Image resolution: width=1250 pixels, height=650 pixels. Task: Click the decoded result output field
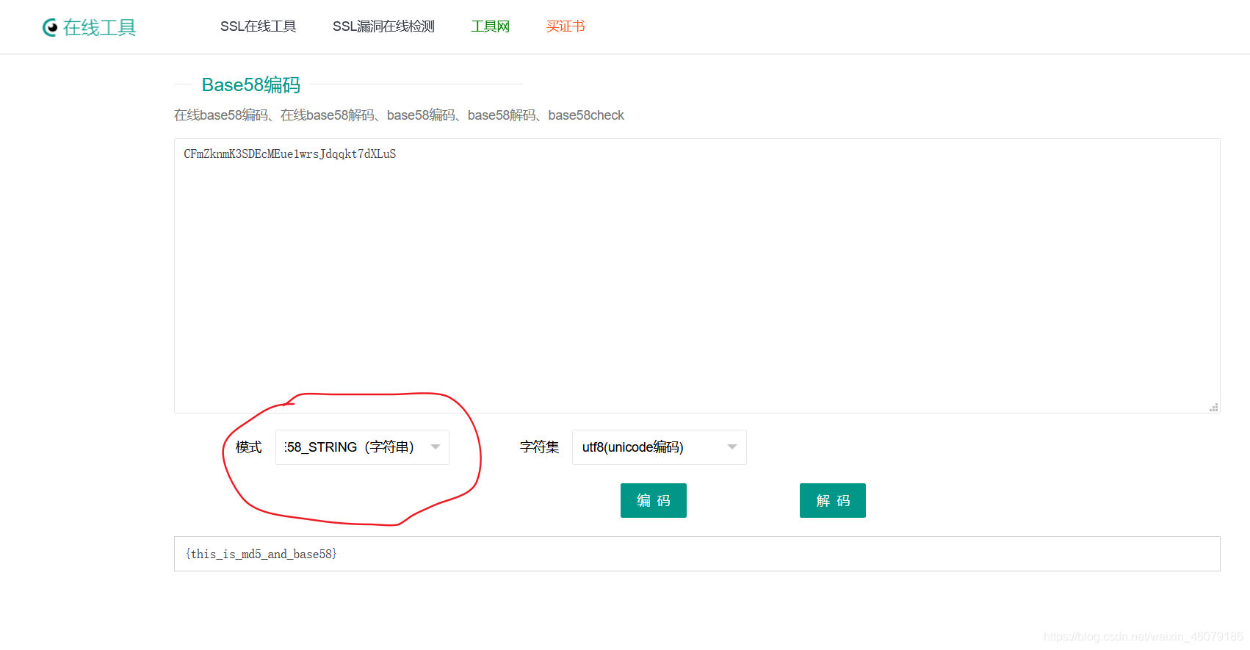coord(697,554)
